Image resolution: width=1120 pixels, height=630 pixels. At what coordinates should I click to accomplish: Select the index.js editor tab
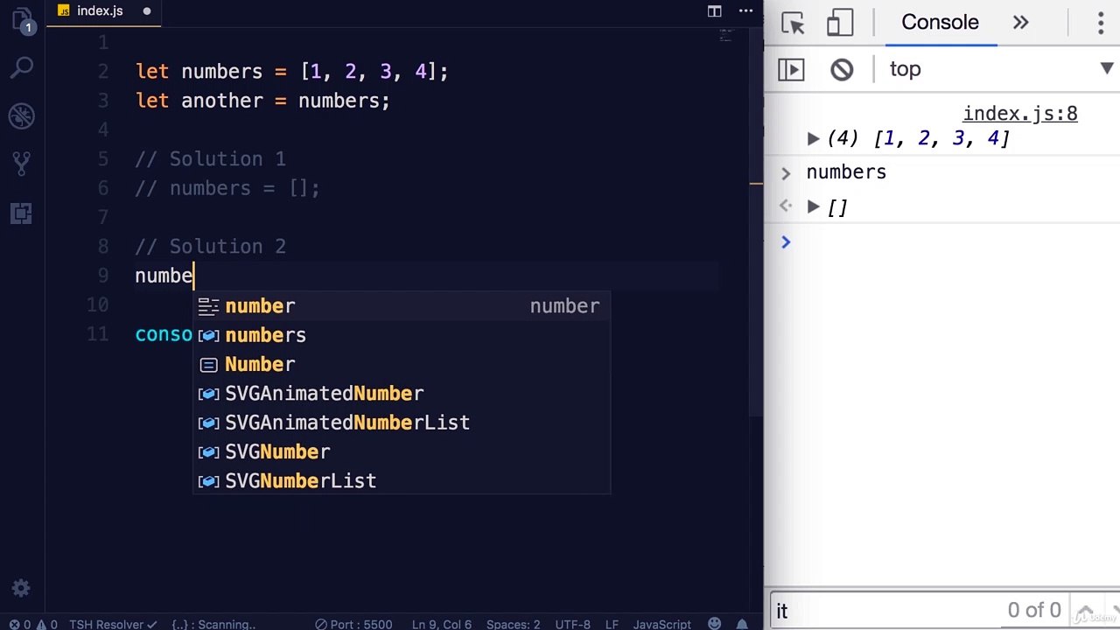[x=100, y=11]
